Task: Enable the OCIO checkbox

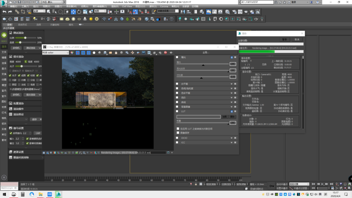Action: (x=177, y=138)
